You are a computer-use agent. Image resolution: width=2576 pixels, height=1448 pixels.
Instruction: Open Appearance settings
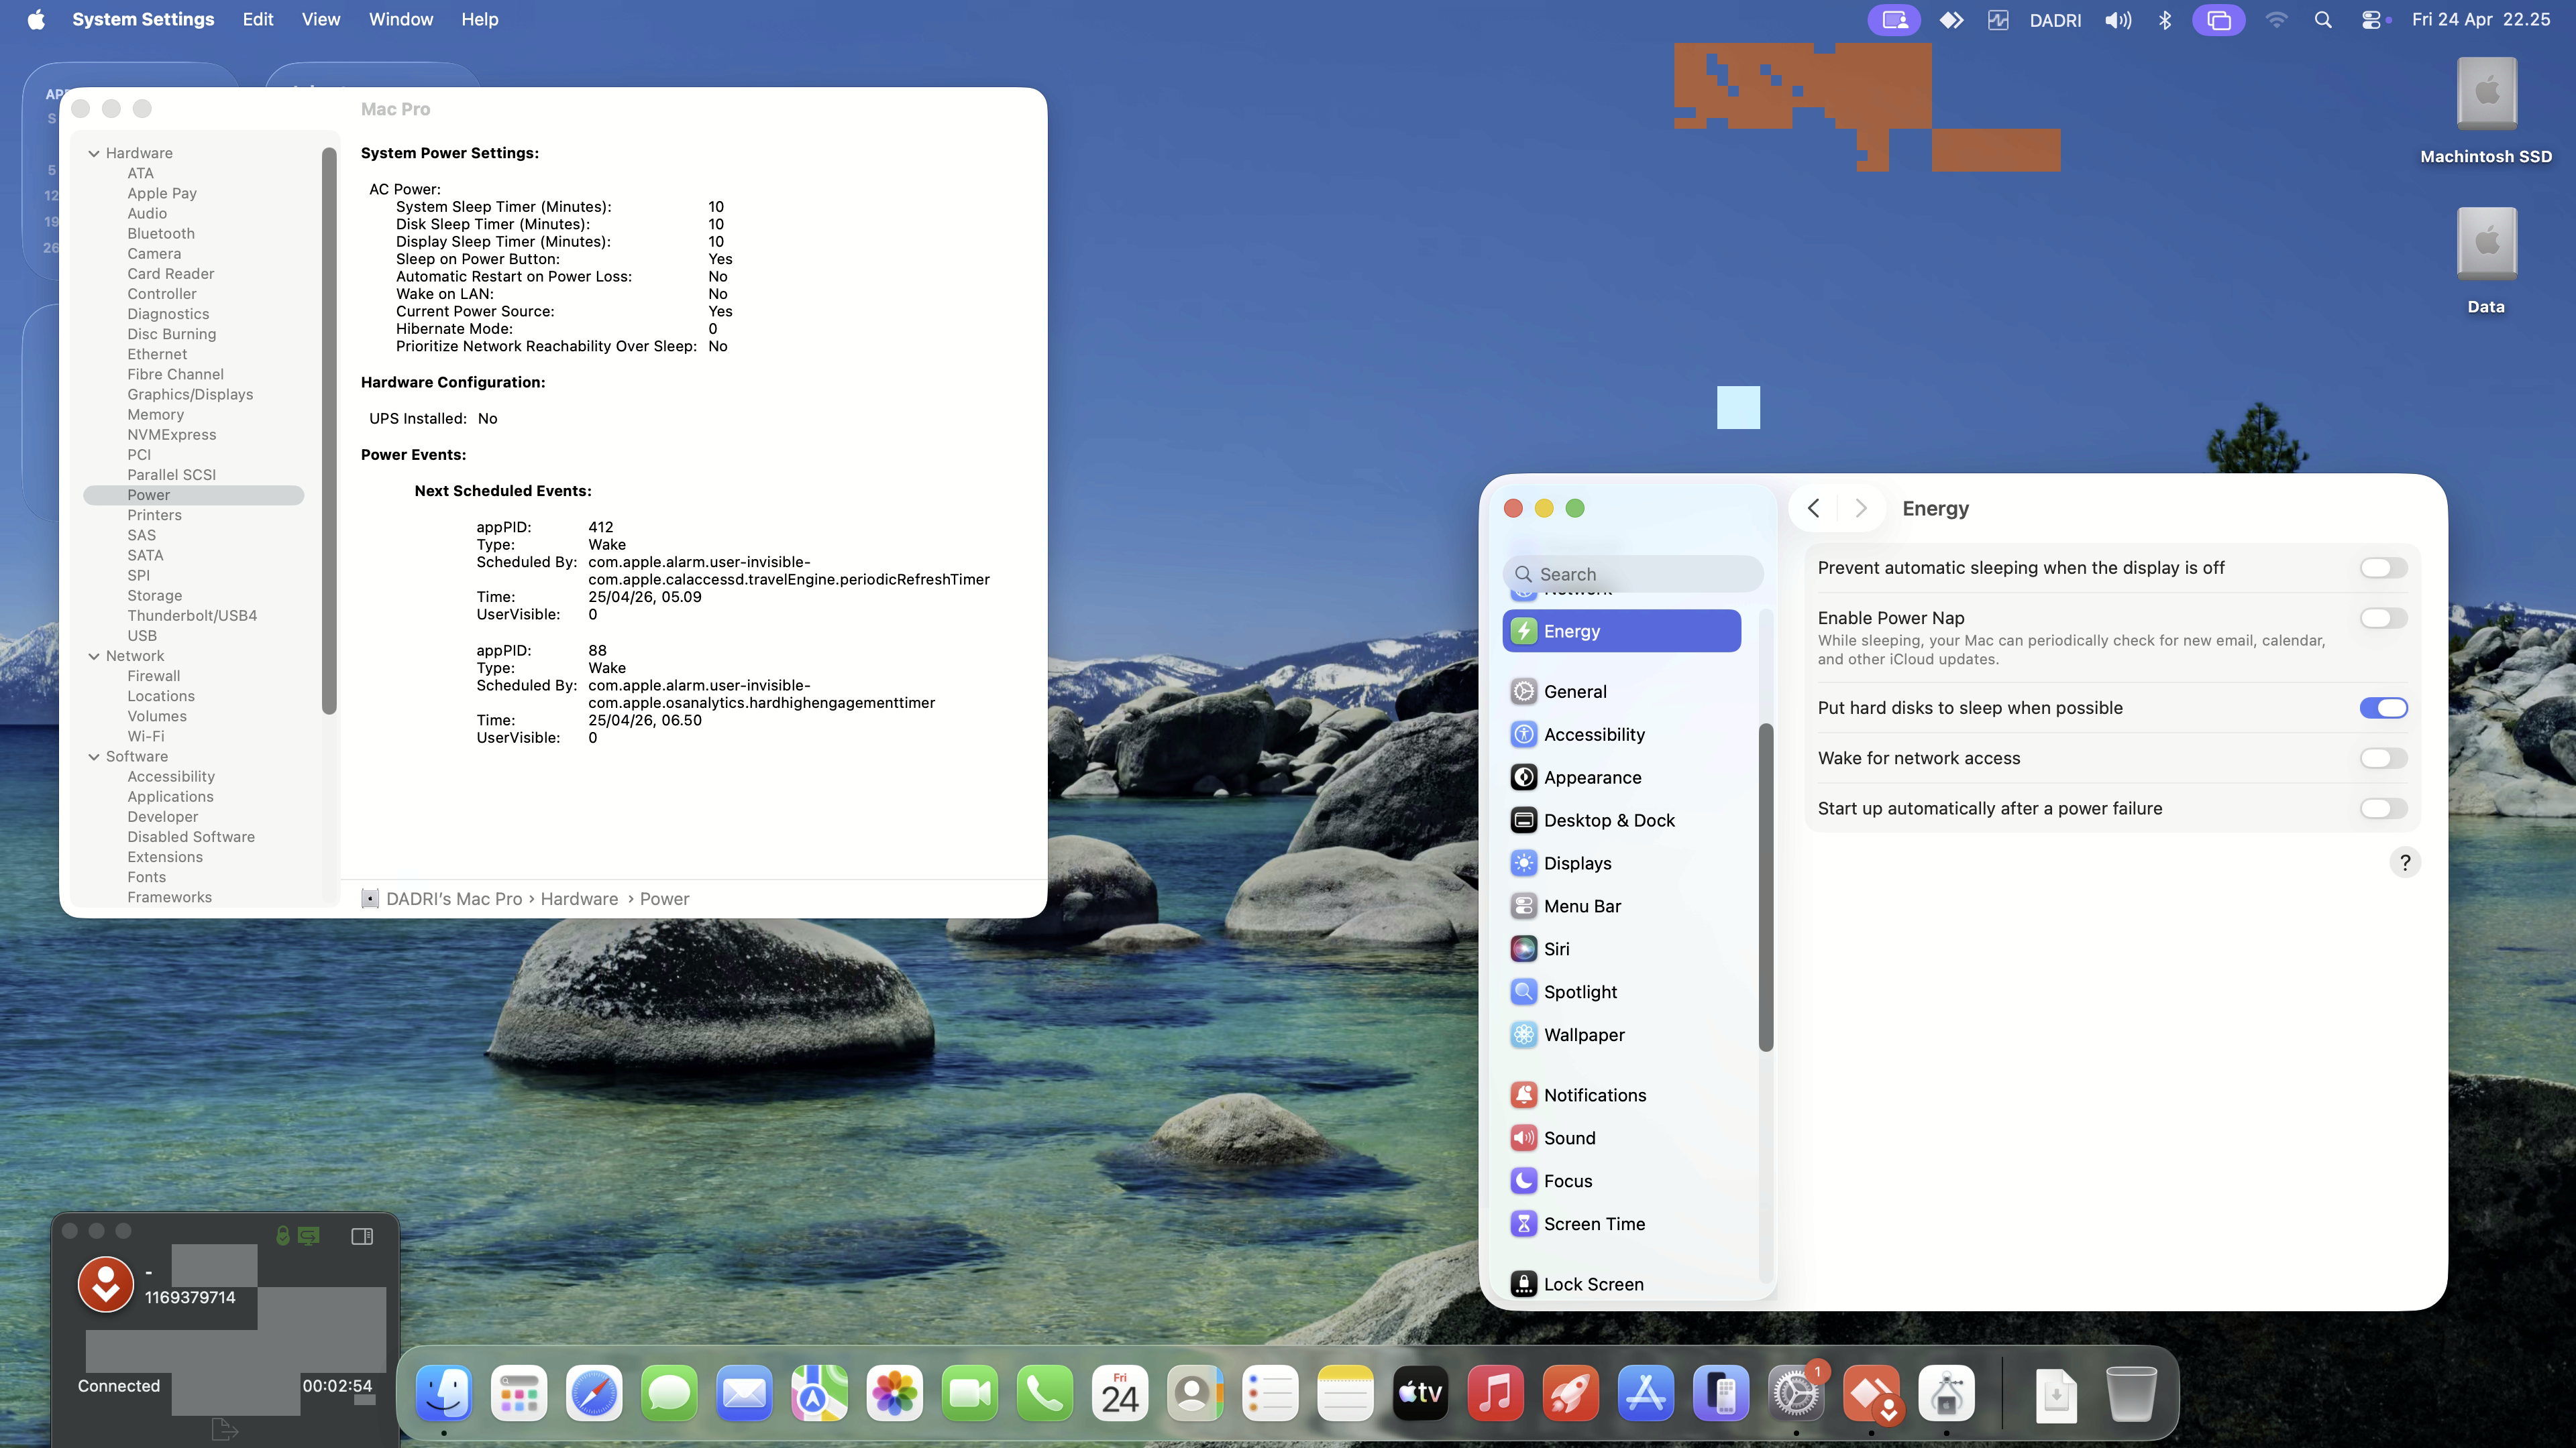pos(1621,778)
